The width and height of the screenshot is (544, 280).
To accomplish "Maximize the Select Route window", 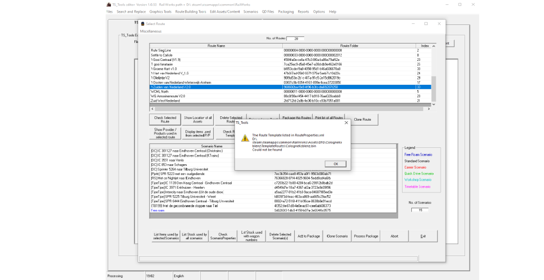I will [x=425, y=24].
